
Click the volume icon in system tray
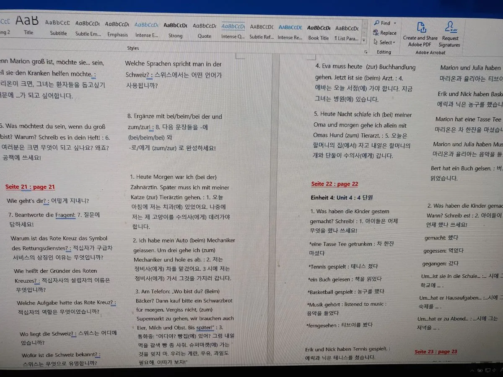495,370
